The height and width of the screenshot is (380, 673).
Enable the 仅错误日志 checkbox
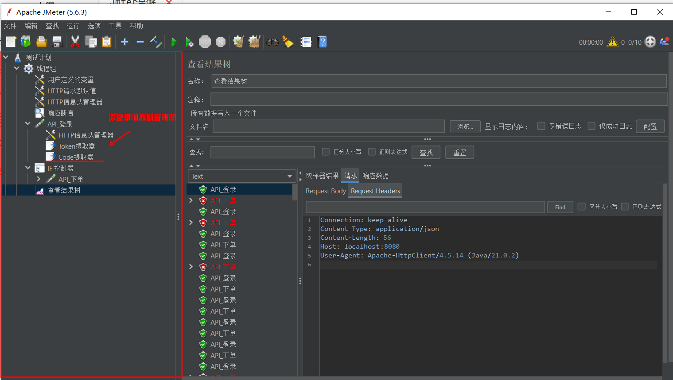point(541,126)
